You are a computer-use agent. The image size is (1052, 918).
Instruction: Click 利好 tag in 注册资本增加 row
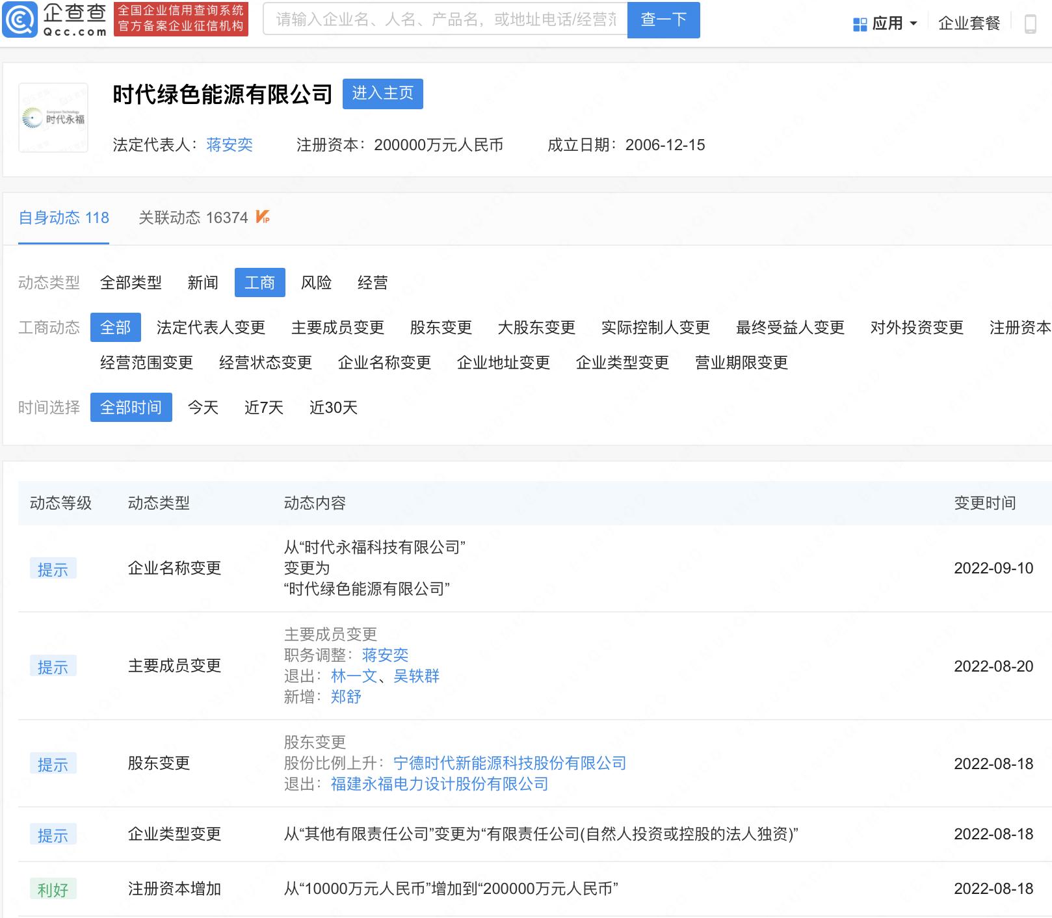pyautogui.click(x=53, y=889)
